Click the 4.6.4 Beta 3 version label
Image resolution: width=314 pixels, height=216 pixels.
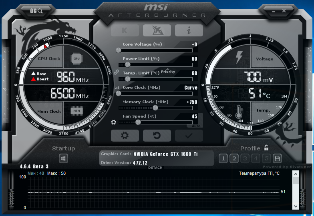[x=34, y=166]
